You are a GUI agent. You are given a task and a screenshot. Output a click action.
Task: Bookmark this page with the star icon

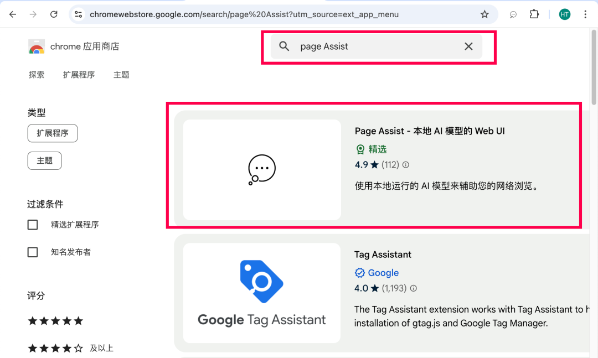484,14
